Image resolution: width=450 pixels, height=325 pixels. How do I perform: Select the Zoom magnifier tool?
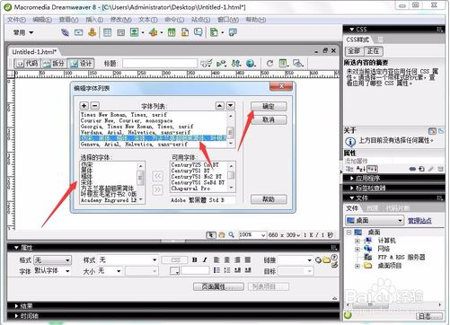pyautogui.click(x=231, y=235)
